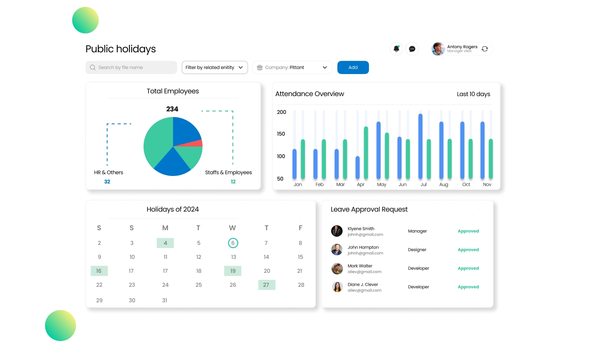Click the search magnifier icon
592x355 pixels.
(93, 67)
